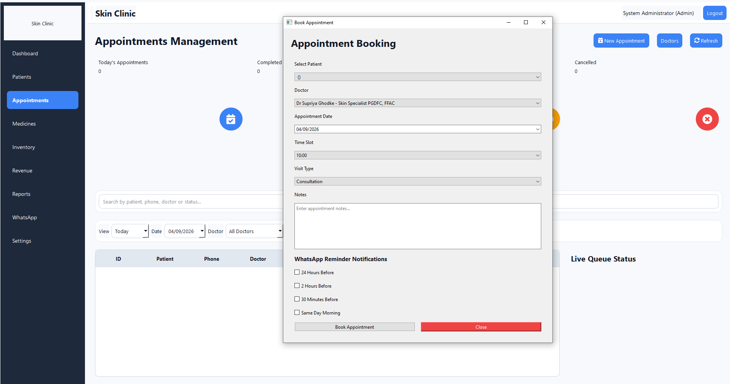Open the Select Patient dropdown
This screenshot has width=730, height=384.
point(417,77)
